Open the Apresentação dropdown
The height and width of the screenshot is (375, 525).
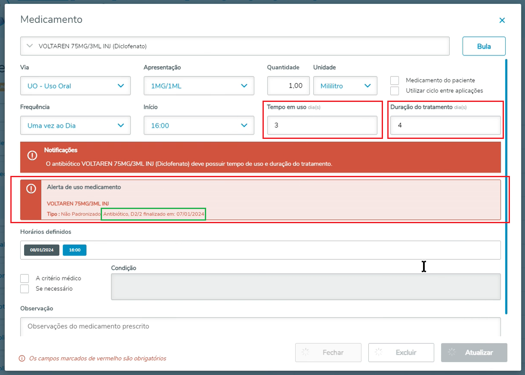click(x=199, y=86)
